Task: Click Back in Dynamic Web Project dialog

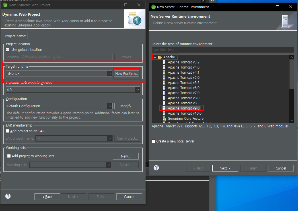Action: (47, 196)
